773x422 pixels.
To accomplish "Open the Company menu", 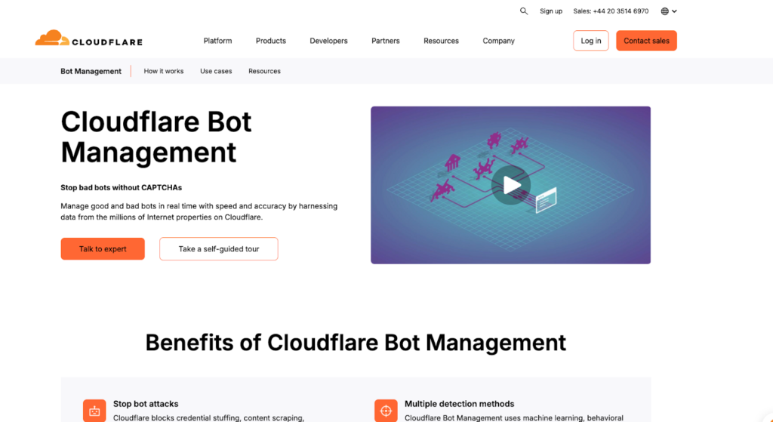I will coord(498,41).
